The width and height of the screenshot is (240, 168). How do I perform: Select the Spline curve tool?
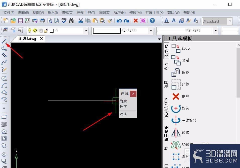coord(4,62)
